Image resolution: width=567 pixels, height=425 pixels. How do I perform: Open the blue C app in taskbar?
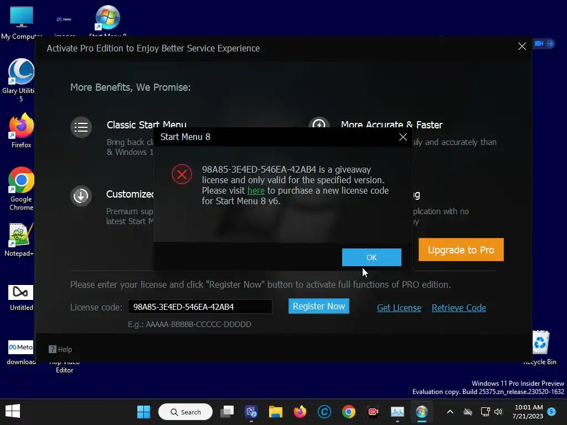(324, 412)
